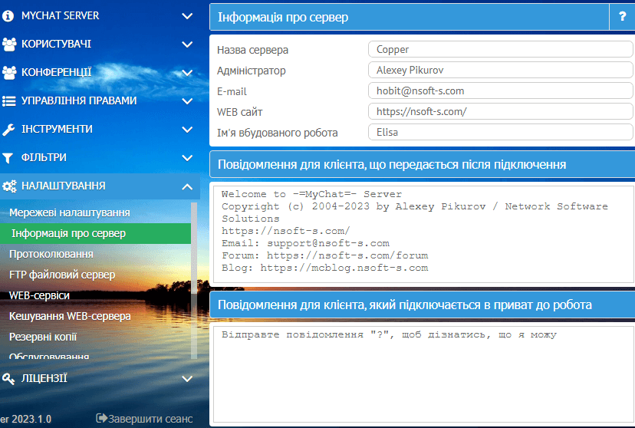Click Завершити сеанс to log out
Screen dimensions: 635x428
click(x=144, y=419)
